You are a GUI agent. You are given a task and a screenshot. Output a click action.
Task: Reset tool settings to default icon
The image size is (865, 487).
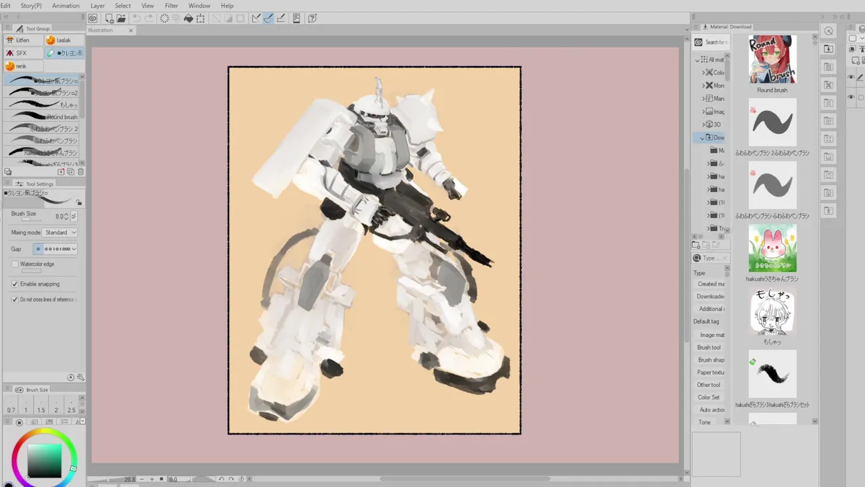click(x=71, y=377)
